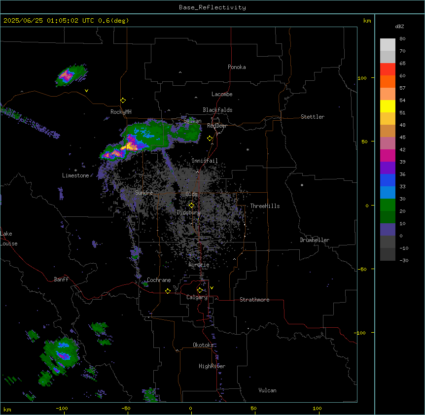
Task: Click the Louise label near map edge
Action: [x=9, y=243]
